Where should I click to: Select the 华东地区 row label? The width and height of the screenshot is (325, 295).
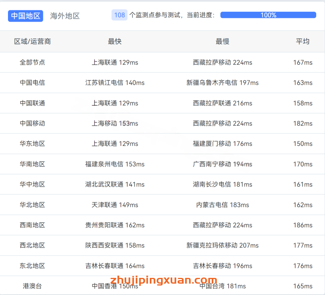click(32, 144)
